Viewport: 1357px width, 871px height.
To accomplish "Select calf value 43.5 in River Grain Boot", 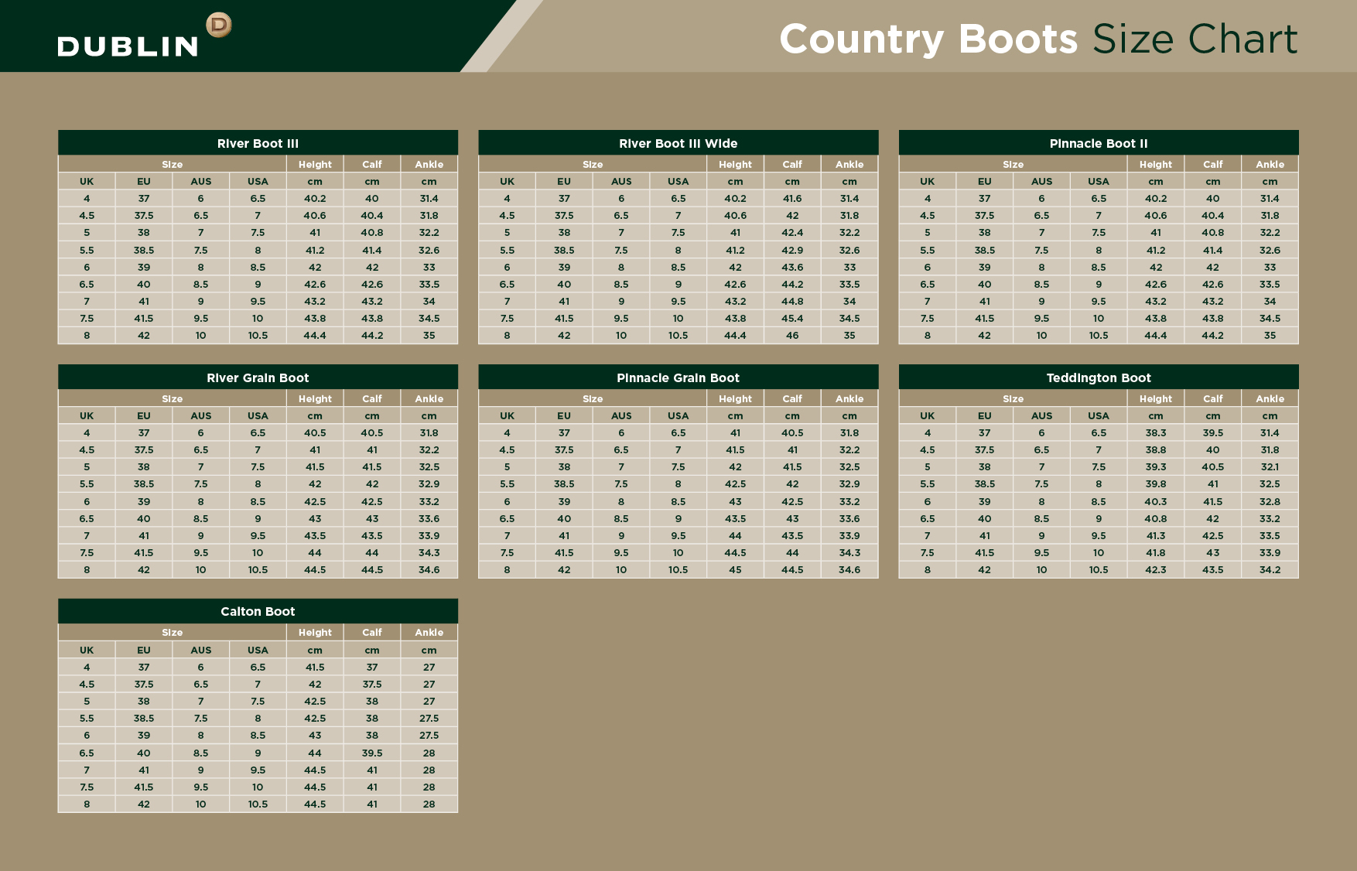I will [372, 535].
